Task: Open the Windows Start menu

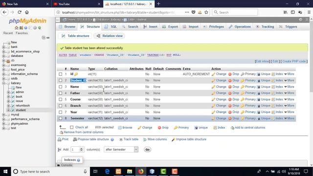Action: [x=5, y=172]
